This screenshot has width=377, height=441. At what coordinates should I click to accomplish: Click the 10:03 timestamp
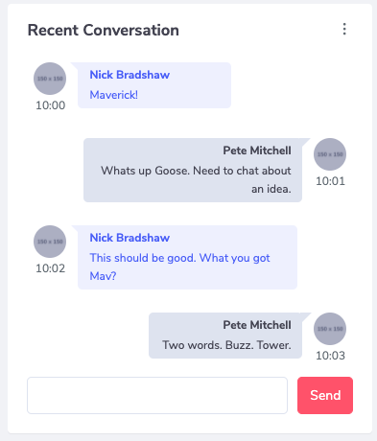point(330,356)
